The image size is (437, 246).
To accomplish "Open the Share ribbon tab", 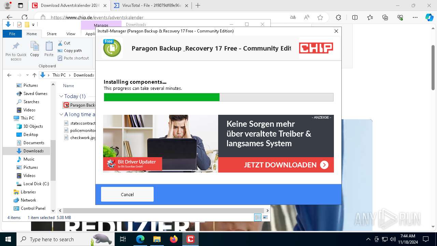I will click(52, 34).
